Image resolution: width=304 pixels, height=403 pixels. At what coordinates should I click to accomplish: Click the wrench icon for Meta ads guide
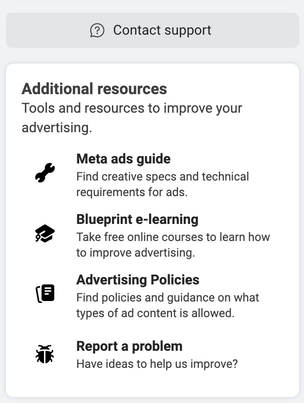(x=45, y=173)
